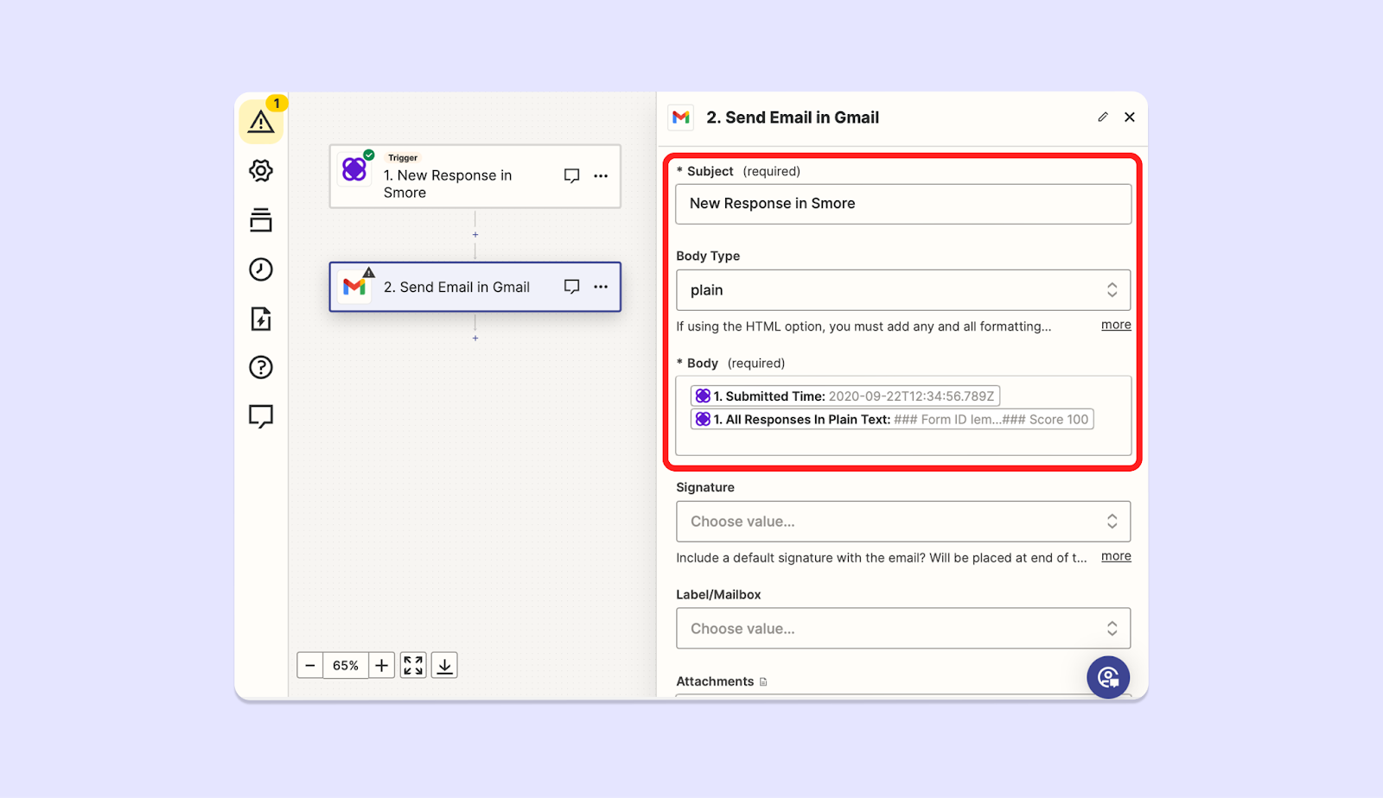Click the panel title 2. Send Email in Gmail
This screenshot has width=1383, height=798.
tap(793, 117)
